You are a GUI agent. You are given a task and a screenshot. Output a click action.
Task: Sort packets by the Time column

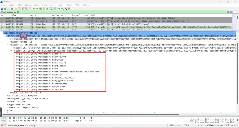20,15
